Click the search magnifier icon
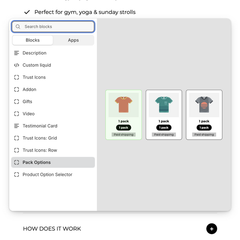The height and width of the screenshot is (240, 240). tap(18, 27)
